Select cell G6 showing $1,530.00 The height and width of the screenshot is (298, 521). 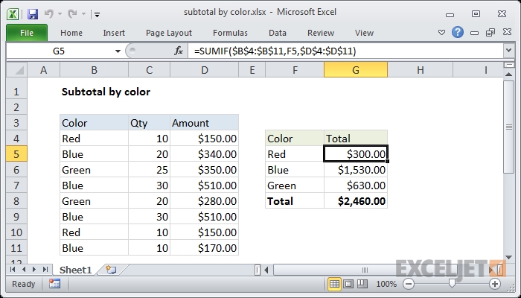click(356, 170)
